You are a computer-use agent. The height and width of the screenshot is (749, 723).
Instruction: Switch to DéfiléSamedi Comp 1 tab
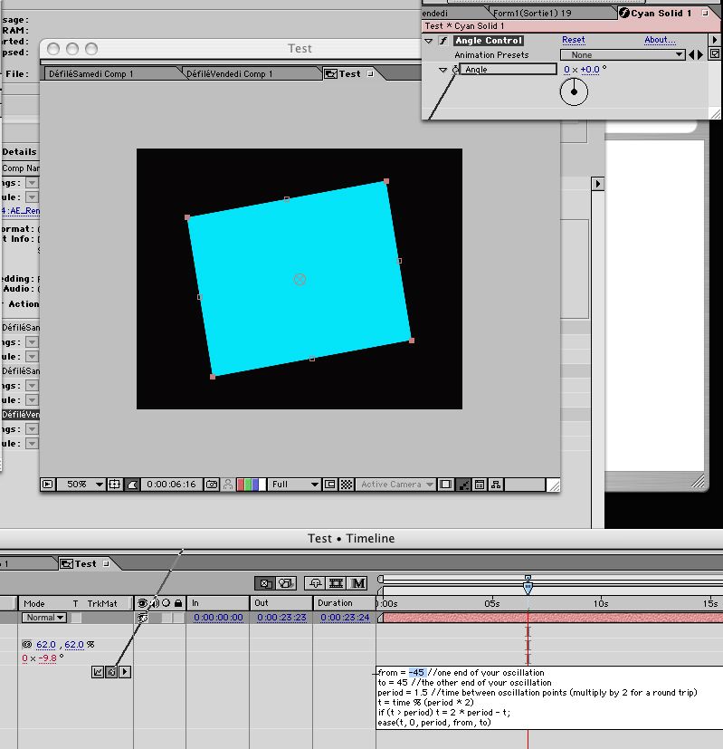(x=91, y=74)
